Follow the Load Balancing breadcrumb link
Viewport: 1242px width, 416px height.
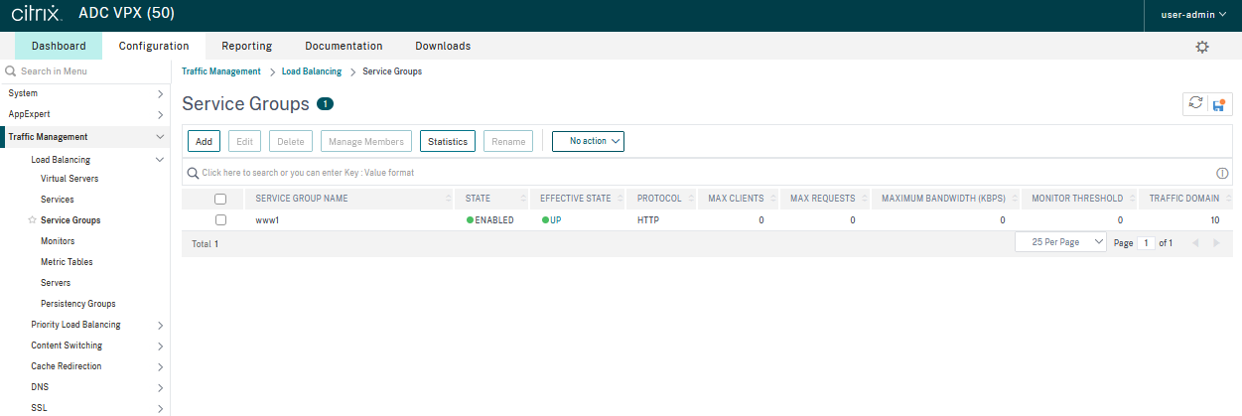pyautogui.click(x=312, y=71)
